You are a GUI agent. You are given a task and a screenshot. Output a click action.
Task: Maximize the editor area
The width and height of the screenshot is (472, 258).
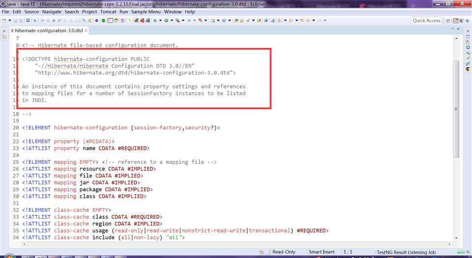[x=458, y=29]
